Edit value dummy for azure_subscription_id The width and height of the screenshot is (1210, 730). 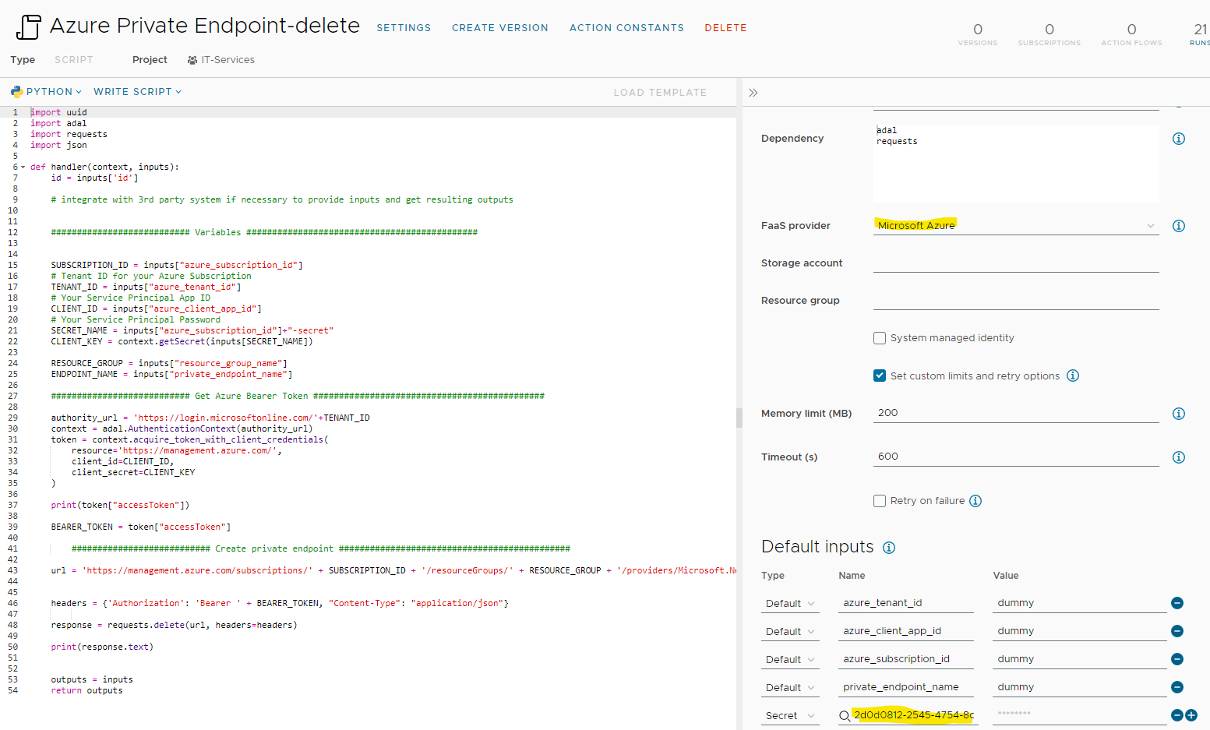coord(1079,659)
